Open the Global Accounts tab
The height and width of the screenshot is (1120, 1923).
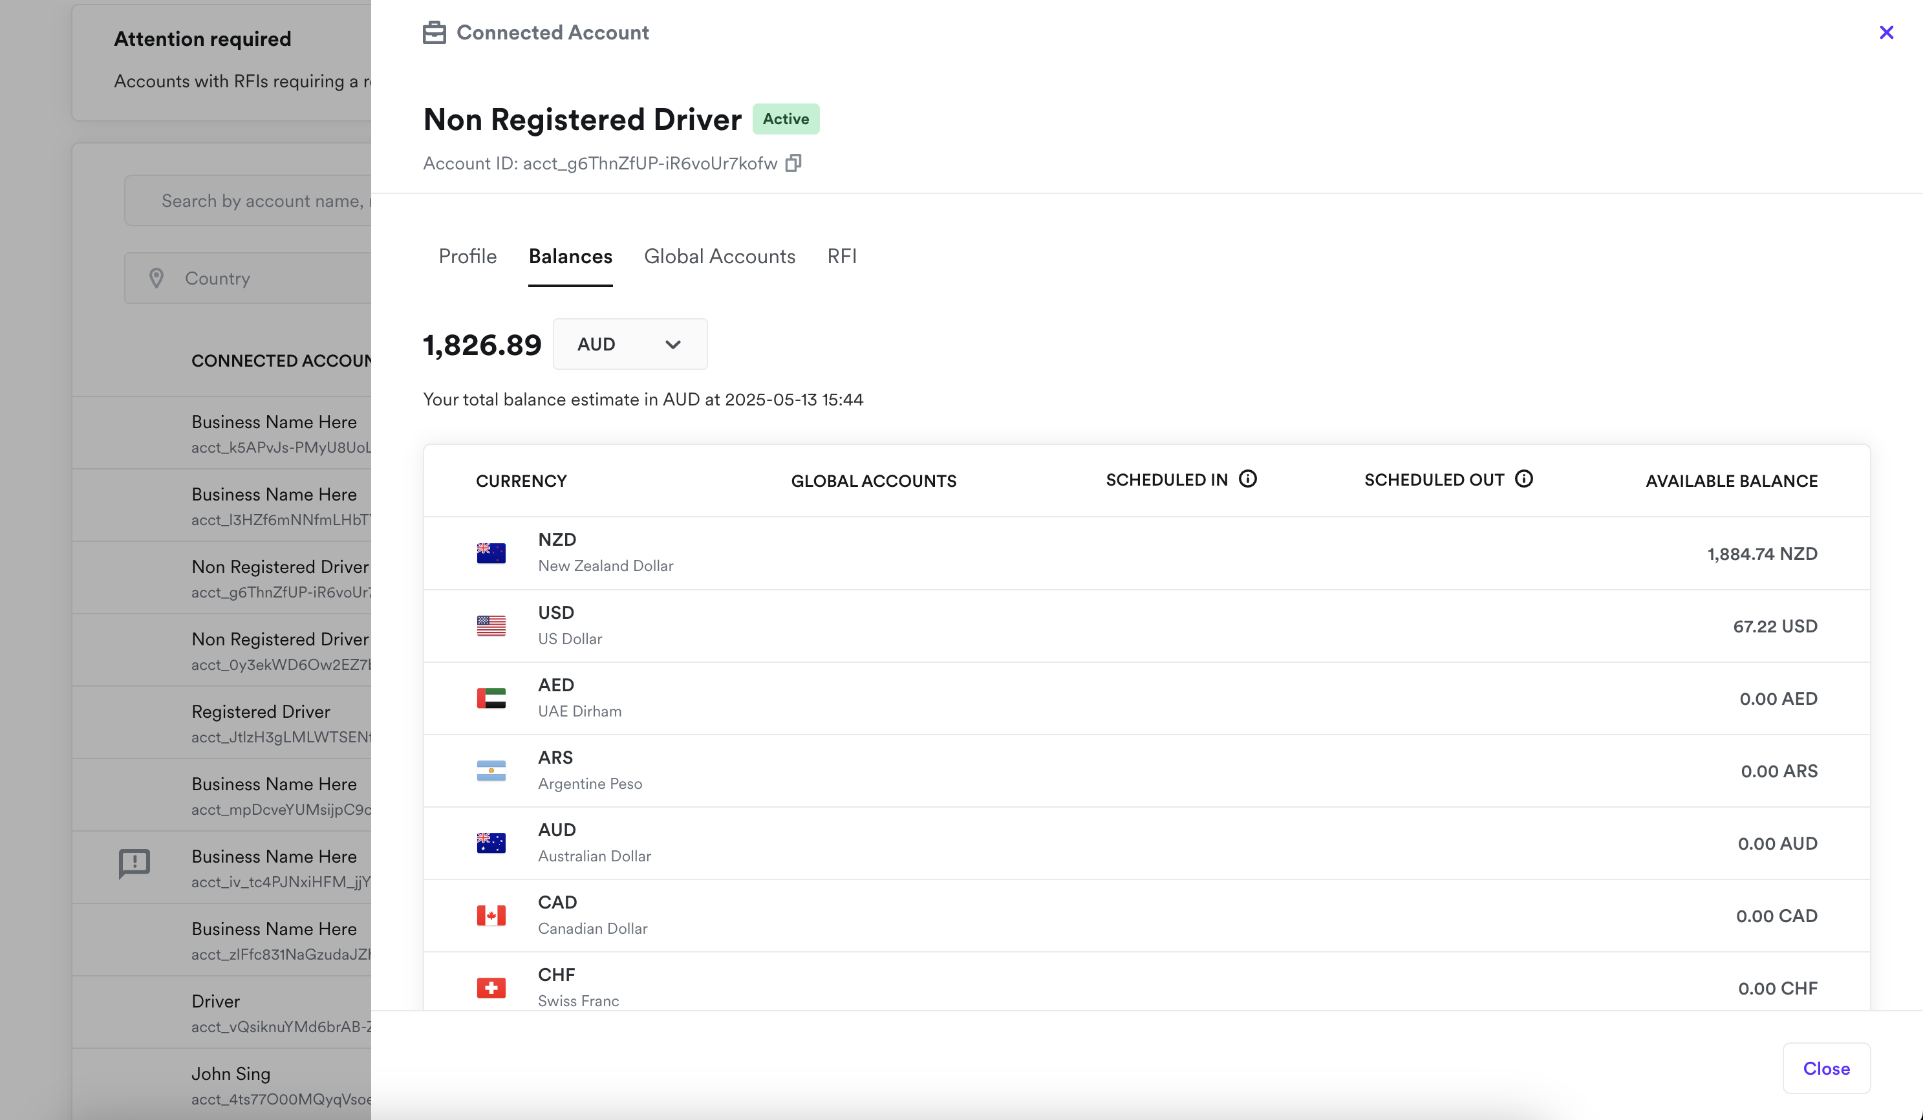pos(719,256)
